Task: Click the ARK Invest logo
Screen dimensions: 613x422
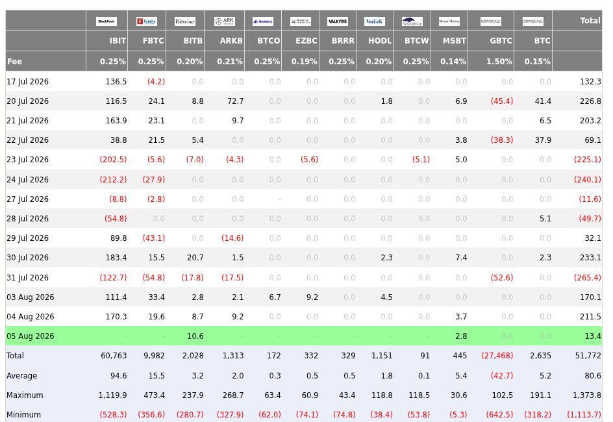Action: [225, 21]
